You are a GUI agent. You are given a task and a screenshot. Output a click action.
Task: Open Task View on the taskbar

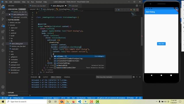pos(55,101)
